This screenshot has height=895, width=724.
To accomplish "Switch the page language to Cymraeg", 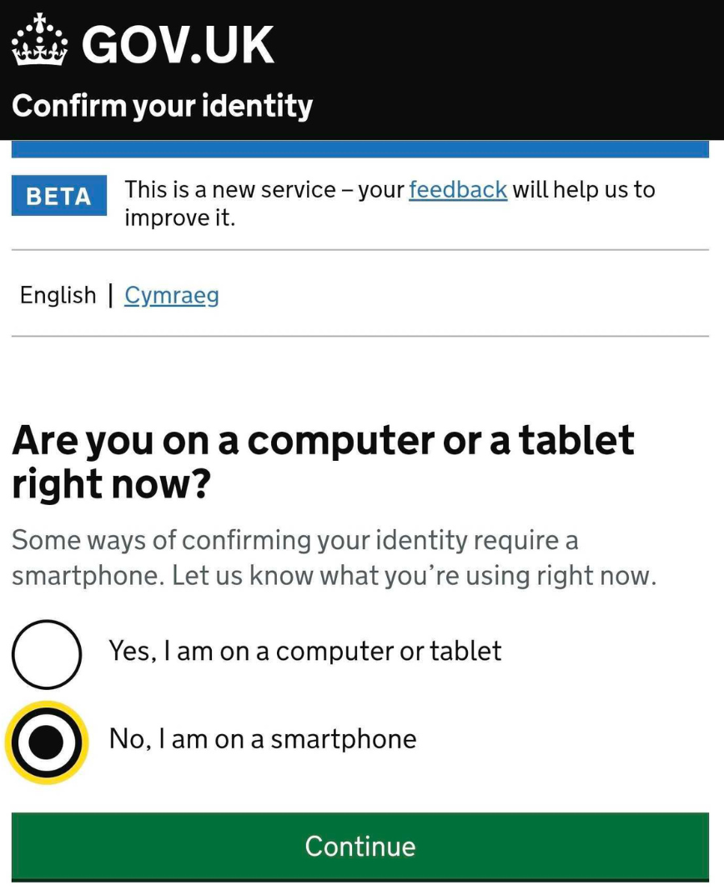I will point(171,295).
